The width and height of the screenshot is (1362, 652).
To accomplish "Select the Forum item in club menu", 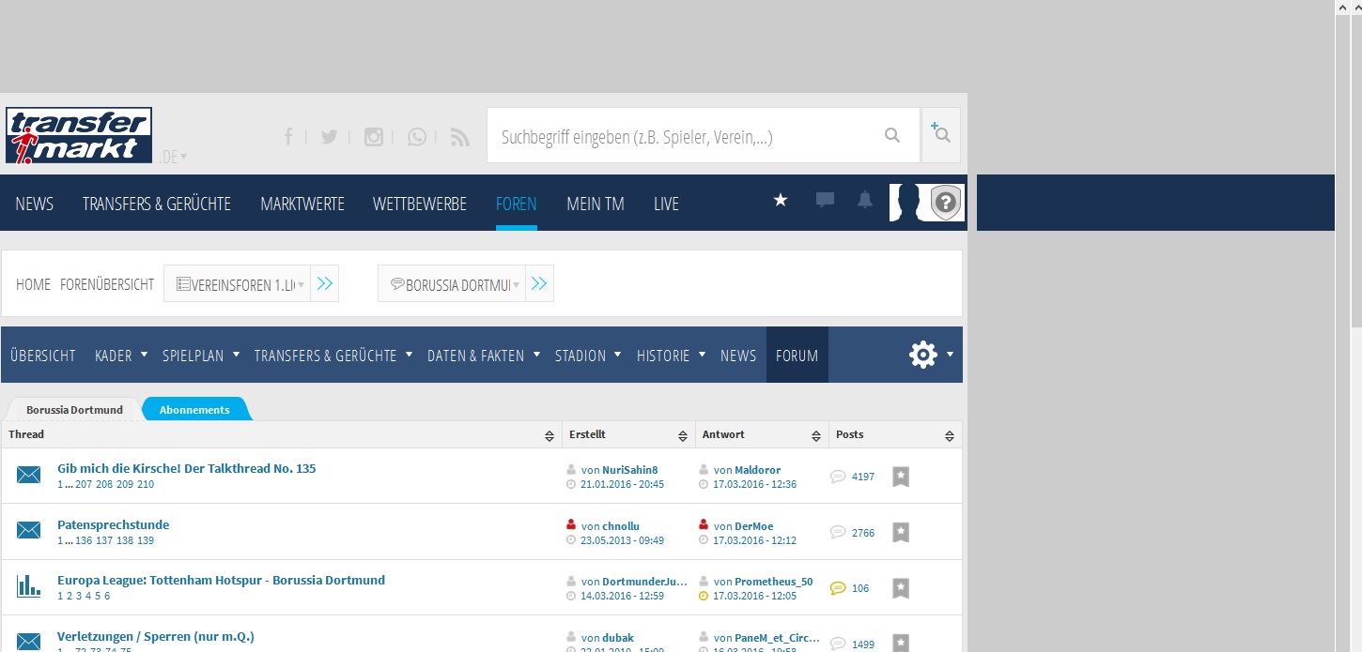I will click(797, 355).
